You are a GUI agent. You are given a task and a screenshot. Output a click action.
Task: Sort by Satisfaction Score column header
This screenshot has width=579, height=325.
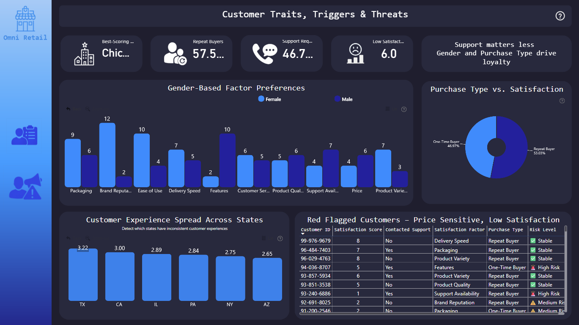click(x=358, y=230)
